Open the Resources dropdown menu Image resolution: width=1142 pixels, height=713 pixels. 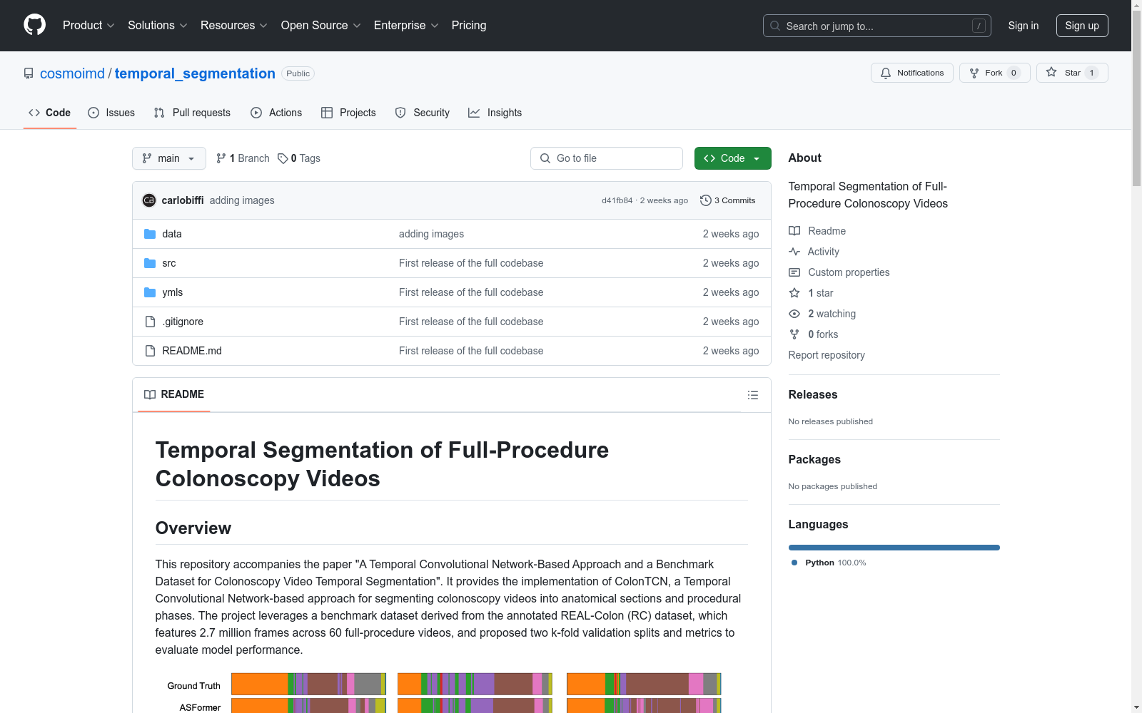click(234, 25)
